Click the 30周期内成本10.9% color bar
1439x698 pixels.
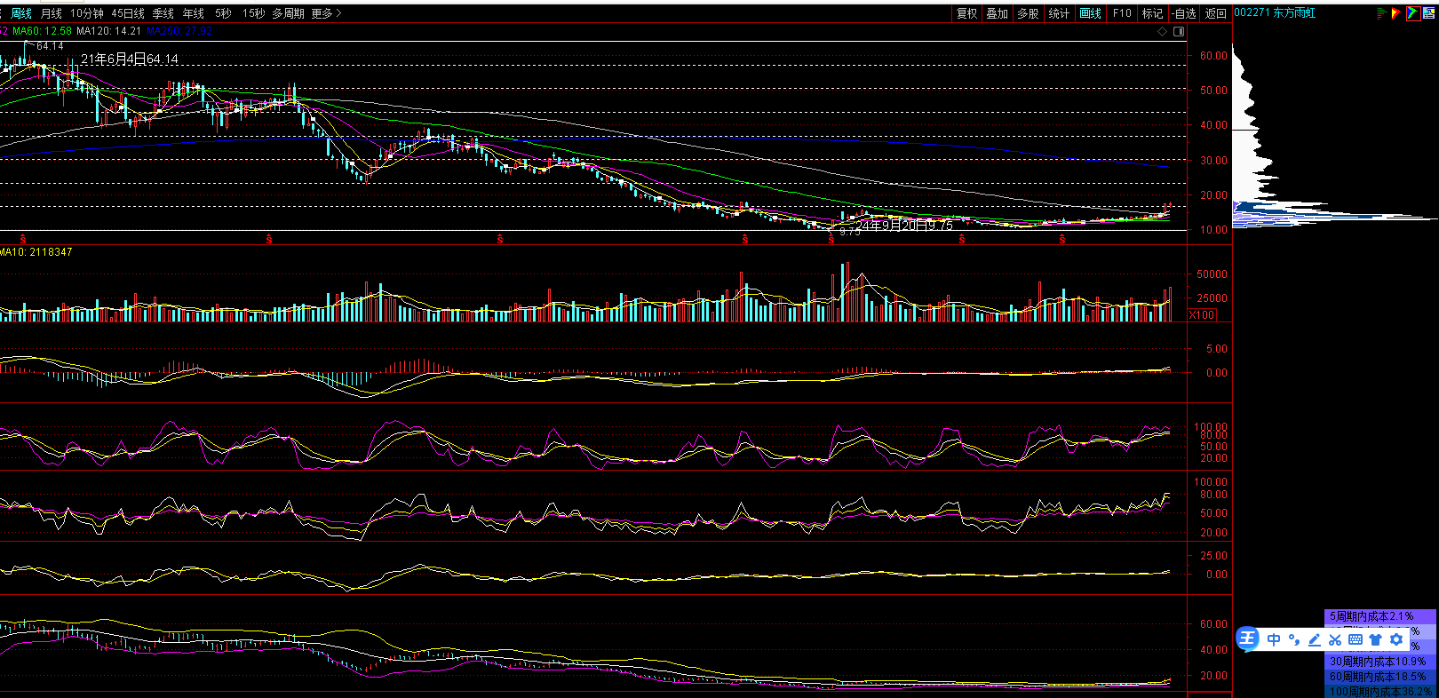(1379, 662)
